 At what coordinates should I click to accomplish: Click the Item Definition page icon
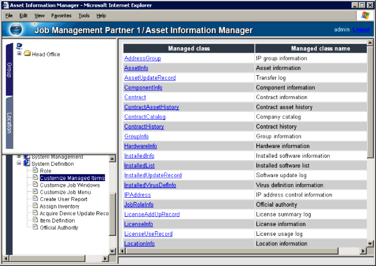point(35,220)
